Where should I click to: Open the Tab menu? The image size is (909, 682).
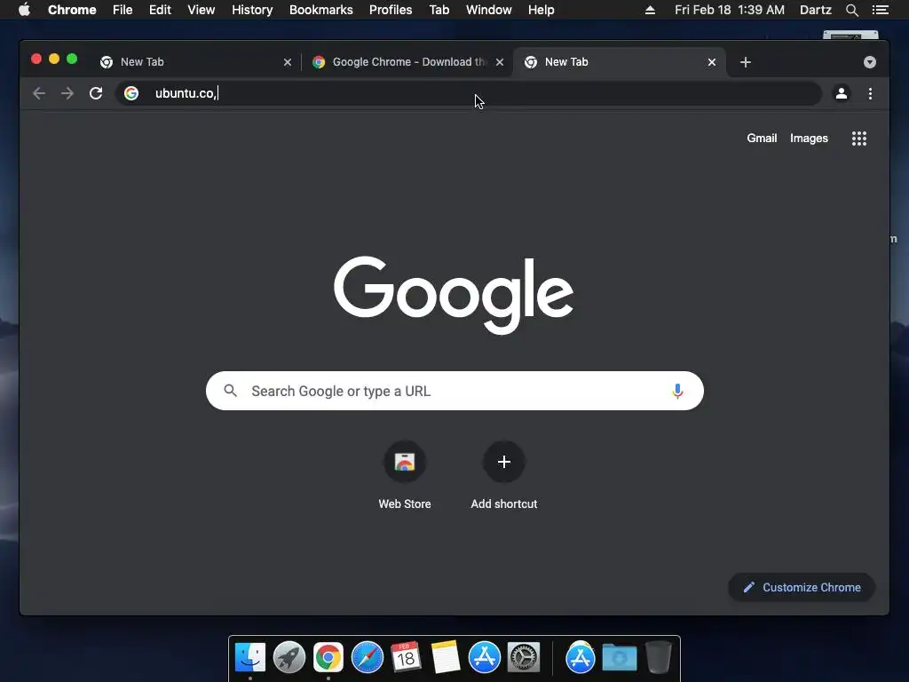(x=439, y=10)
